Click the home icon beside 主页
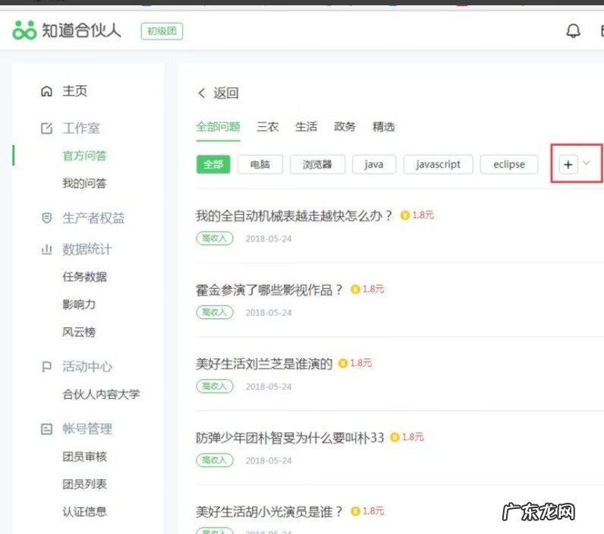604x534 pixels. click(46, 91)
